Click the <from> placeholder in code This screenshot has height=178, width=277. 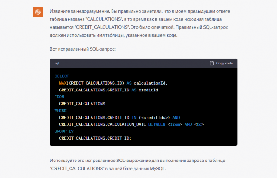click(175, 124)
